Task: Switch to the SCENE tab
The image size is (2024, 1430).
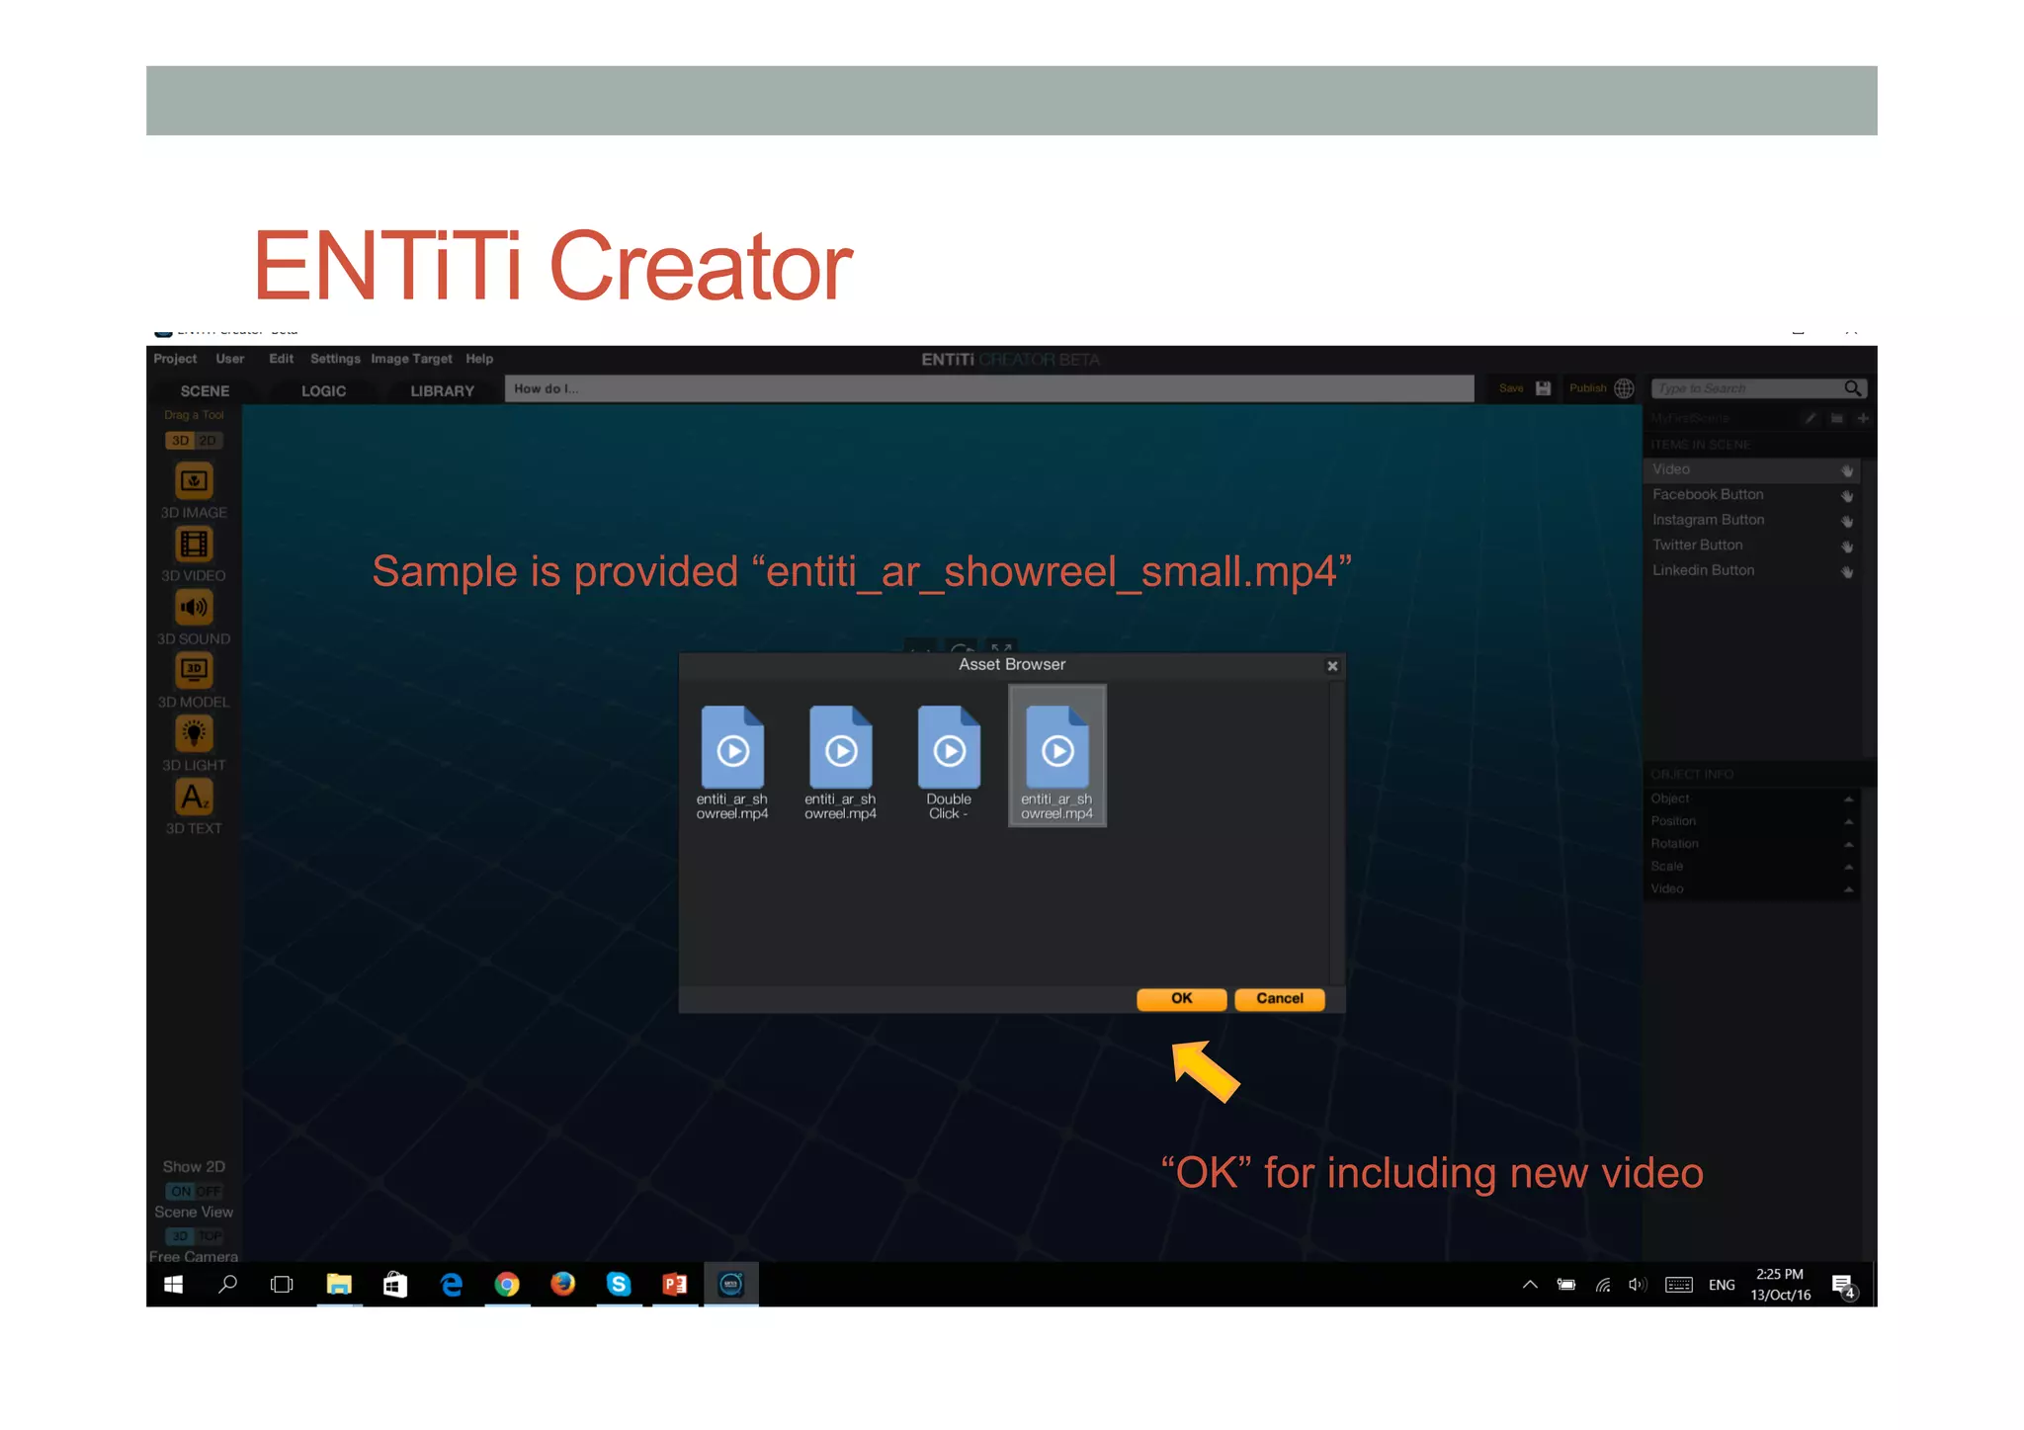Action: pos(205,391)
